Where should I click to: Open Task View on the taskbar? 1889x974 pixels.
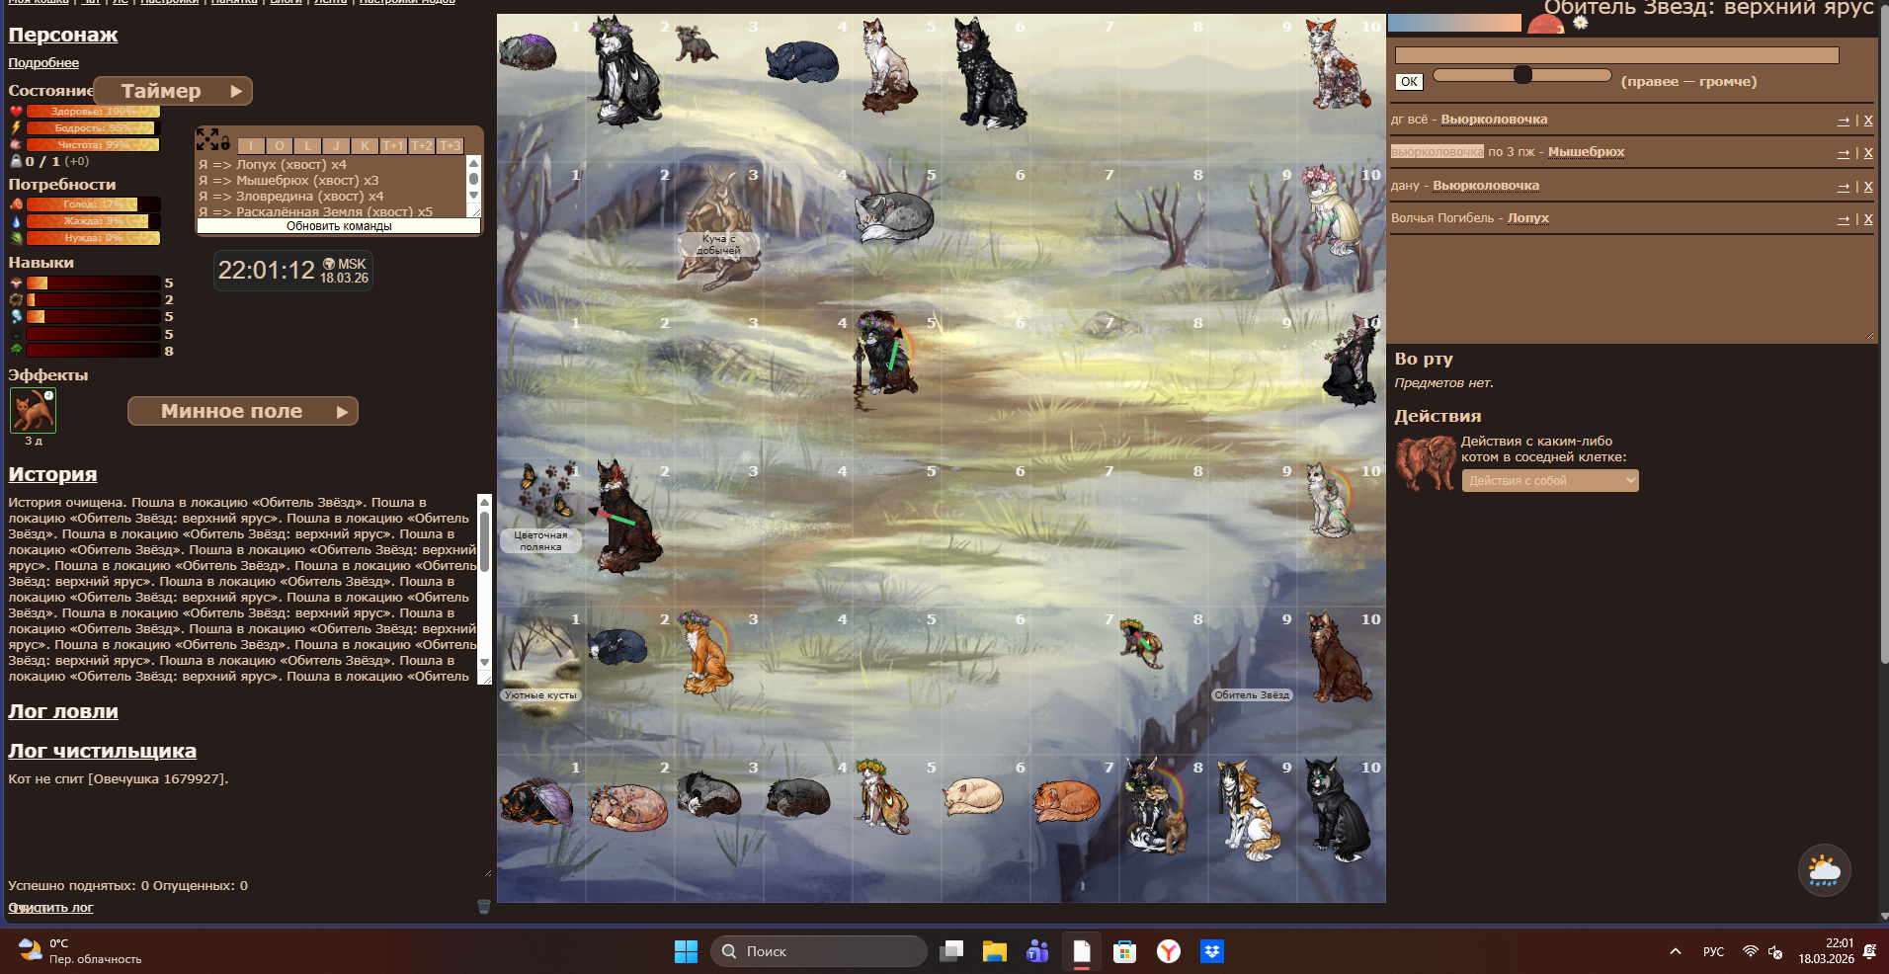tap(951, 951)
